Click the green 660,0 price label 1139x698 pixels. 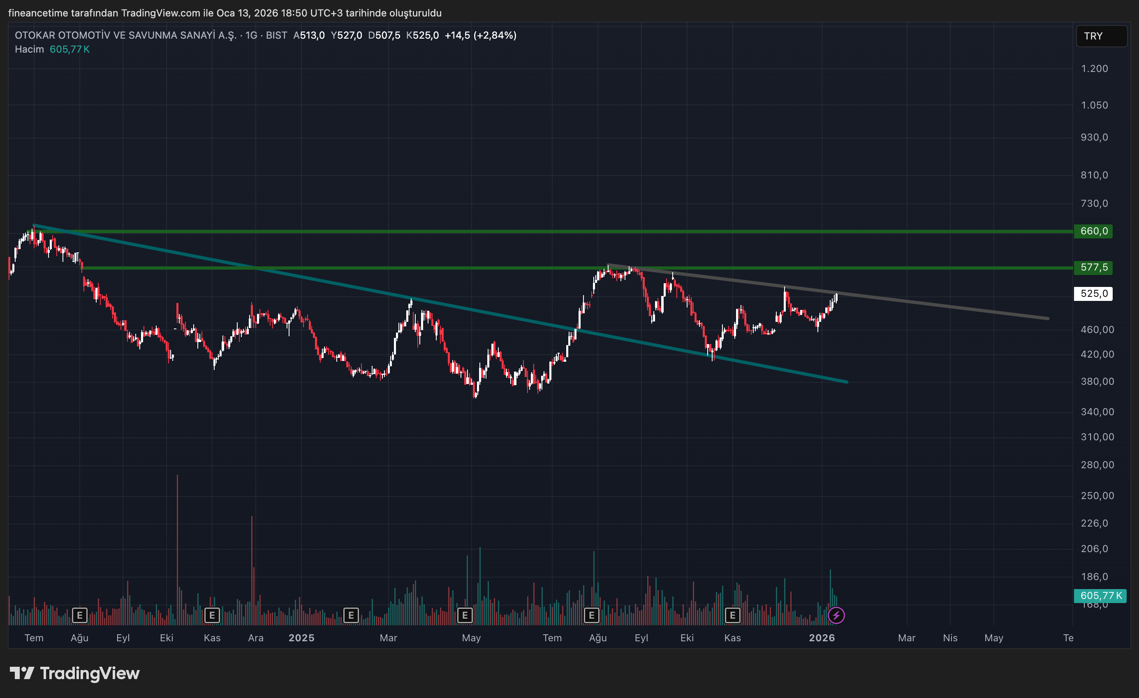click(x=1093, y=231)
